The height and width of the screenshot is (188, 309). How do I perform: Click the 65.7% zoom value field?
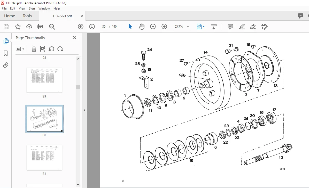tap(179, 27)
